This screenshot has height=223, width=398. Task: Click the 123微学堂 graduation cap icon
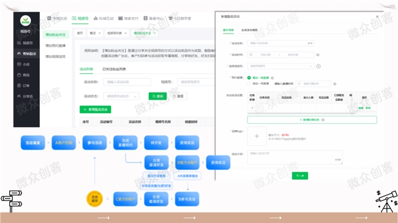(x=171, y=18)
